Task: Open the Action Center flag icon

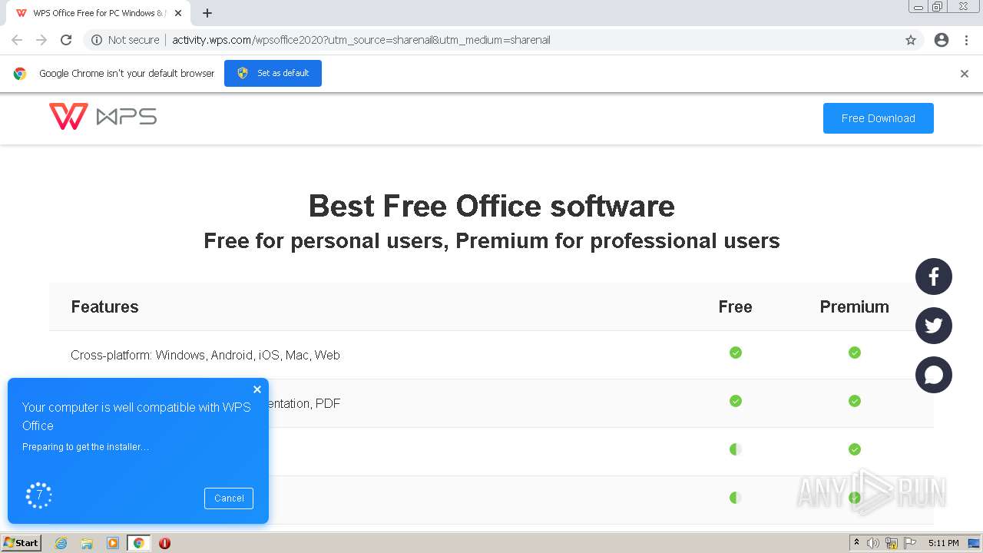Action: [x=910, y=543]
